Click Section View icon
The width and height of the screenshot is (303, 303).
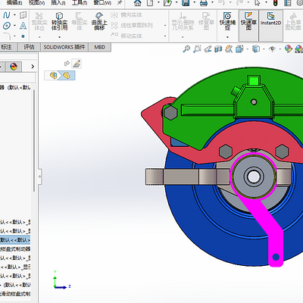click(x=218, y=48)
